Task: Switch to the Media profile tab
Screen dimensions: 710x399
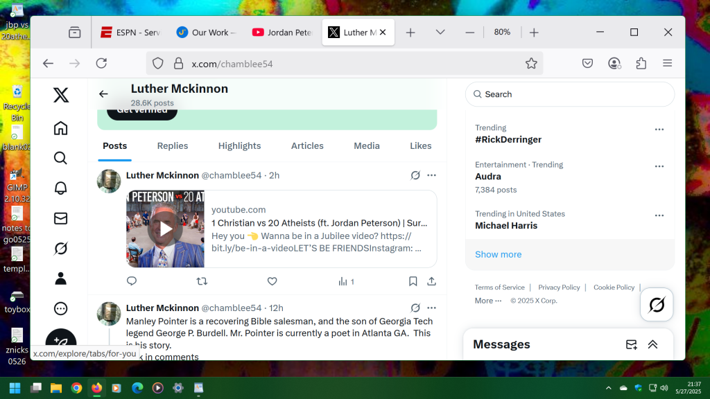Action: 367,145
